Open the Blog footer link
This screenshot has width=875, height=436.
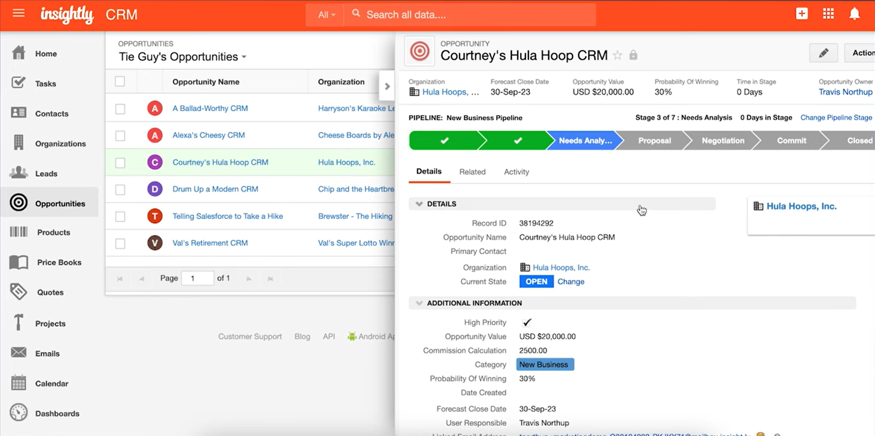(302, 336)
